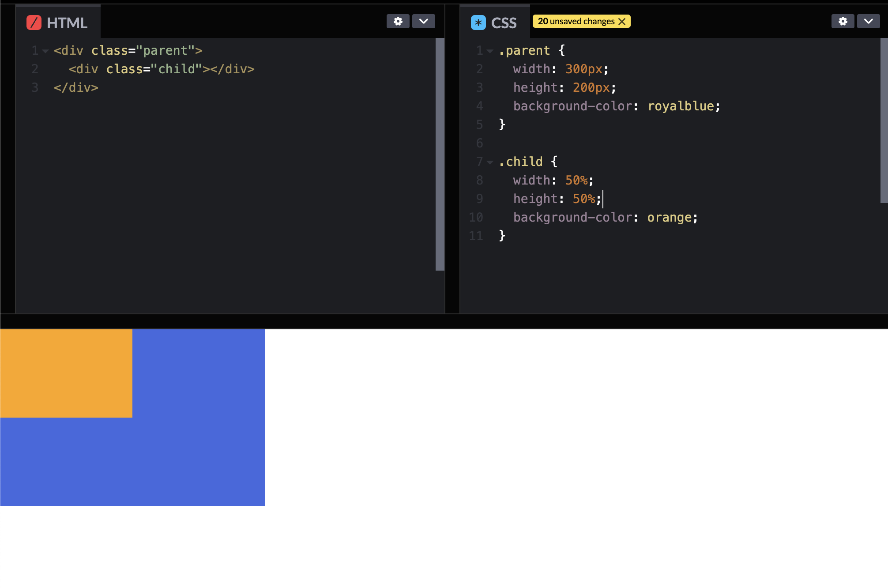Screen dimensions: 888x588
Task: Click the 20 unsaved changes label
Action: click(576, 21)
